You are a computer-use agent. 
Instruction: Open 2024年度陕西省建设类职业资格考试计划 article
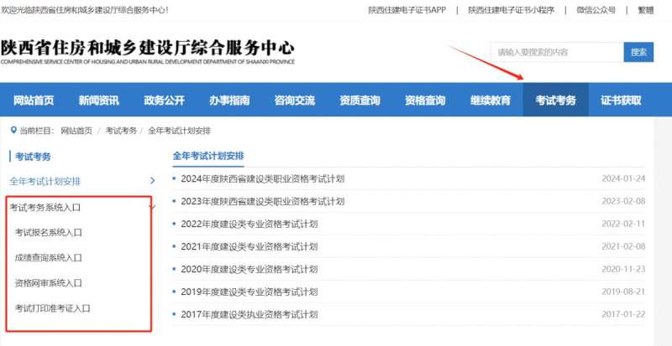point(262,178)
